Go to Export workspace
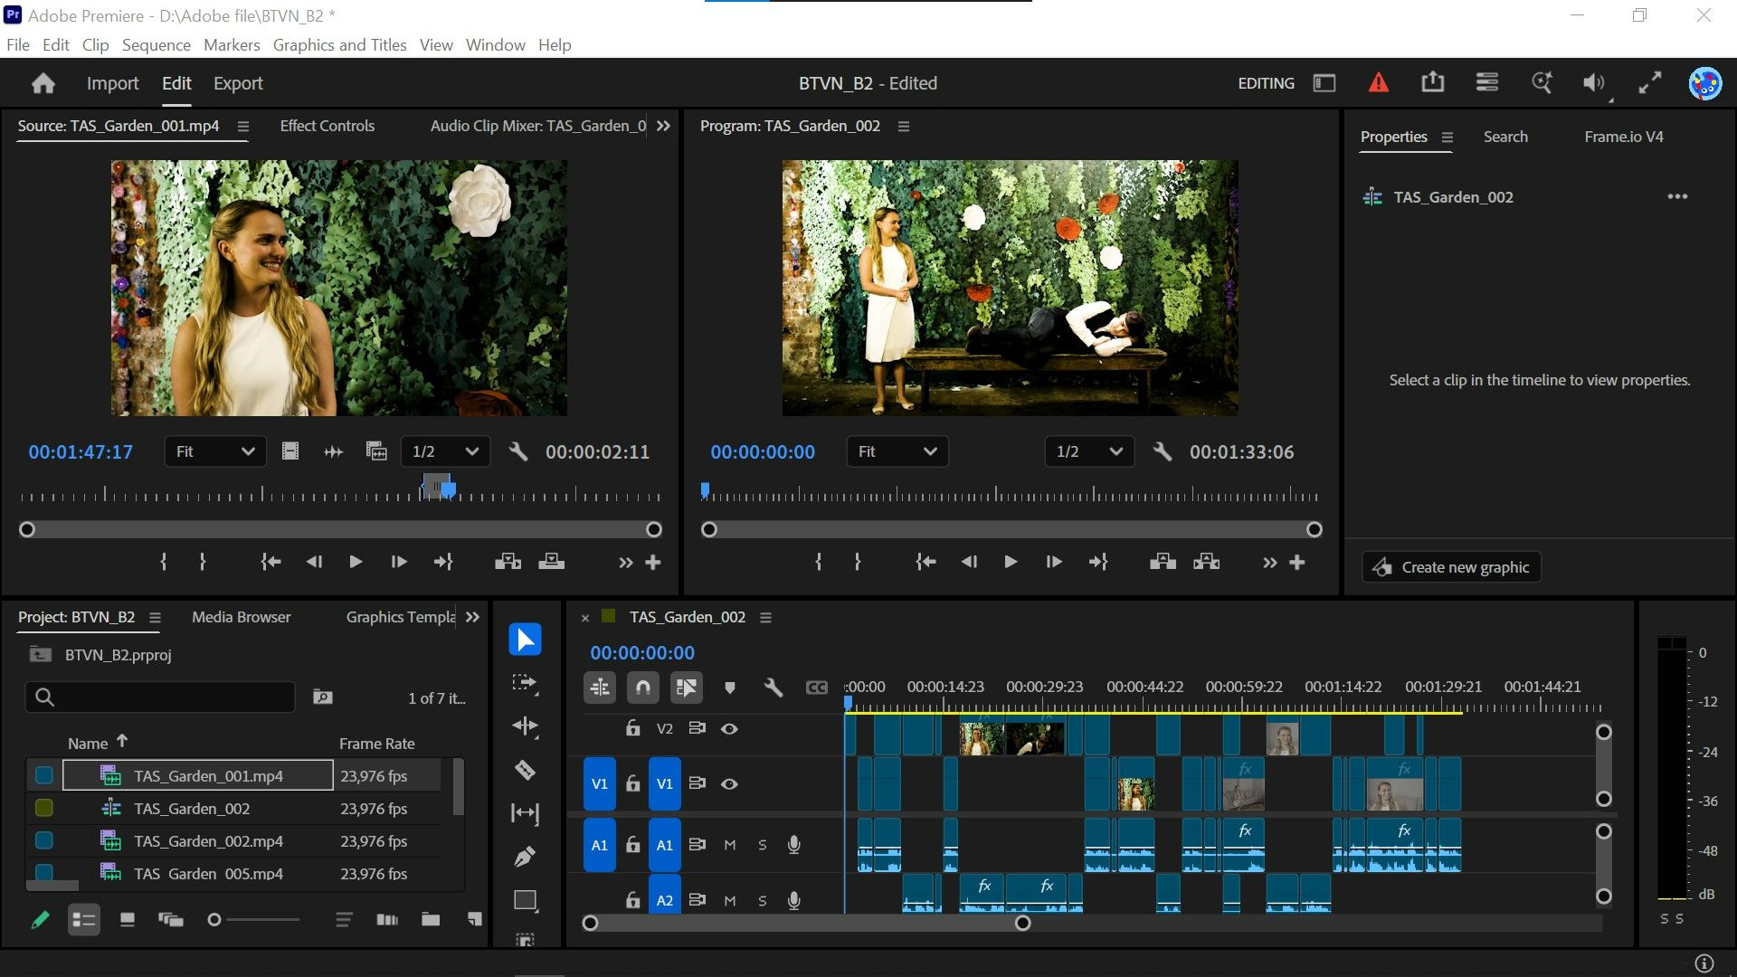Viewport: 1737px width, 977px height. [x=238, y=83]
